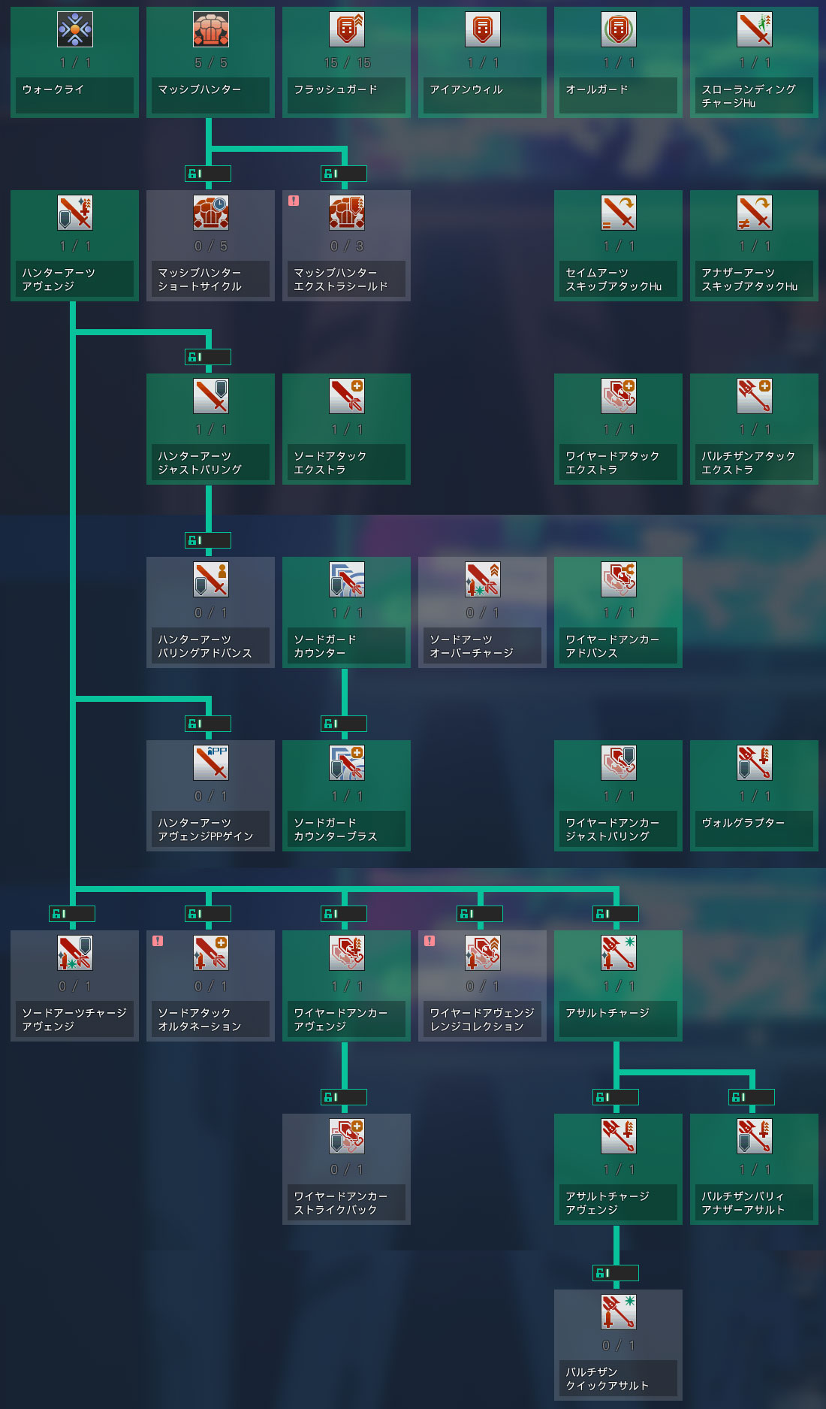Click the "15 / 15" level counter
Image resolution: width=826 pixels, height=1409 pixels.
click(x=347, y=63)
